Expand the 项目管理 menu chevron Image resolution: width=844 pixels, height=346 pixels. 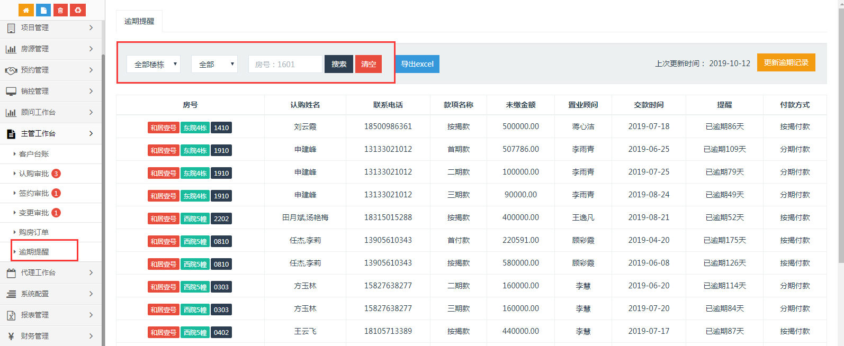pyautogui.click(x=91, y=28)
